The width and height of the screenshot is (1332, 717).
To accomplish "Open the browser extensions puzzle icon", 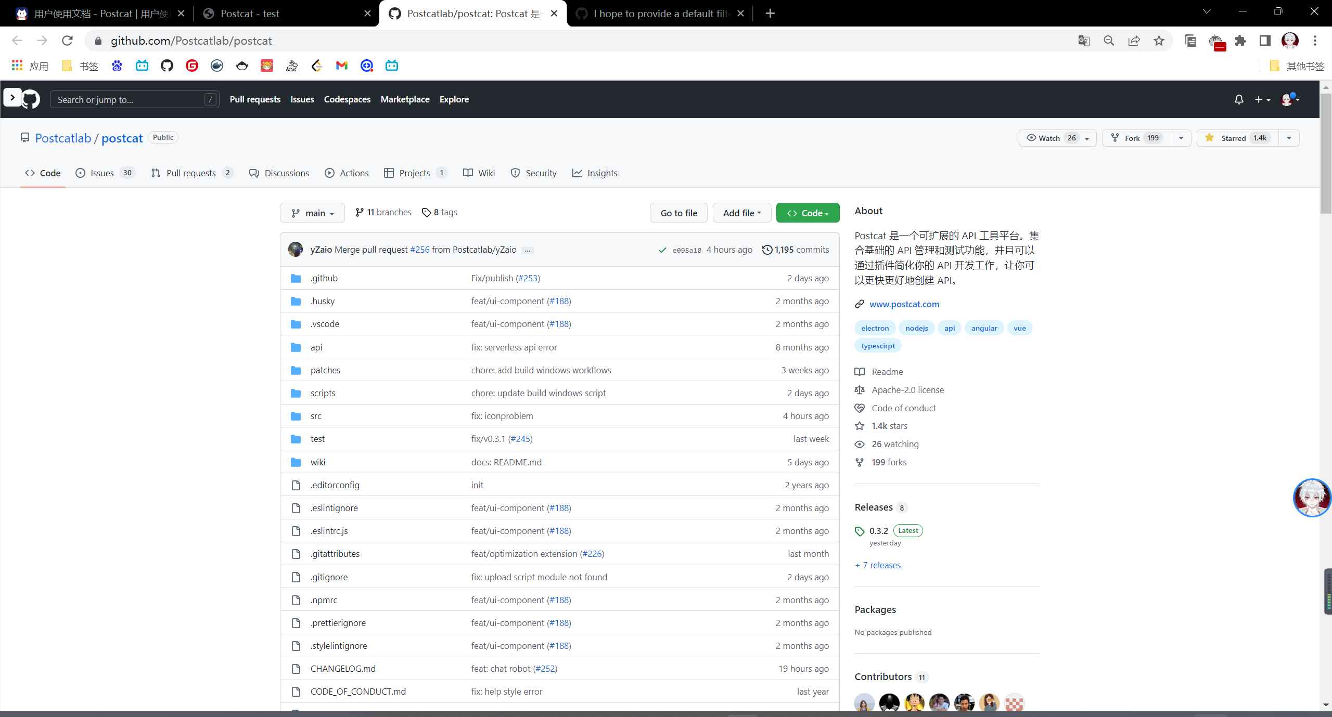I will (x=1240, y=41).
